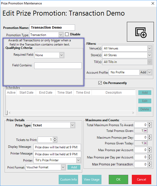Open Custom Info

point(69,179)
